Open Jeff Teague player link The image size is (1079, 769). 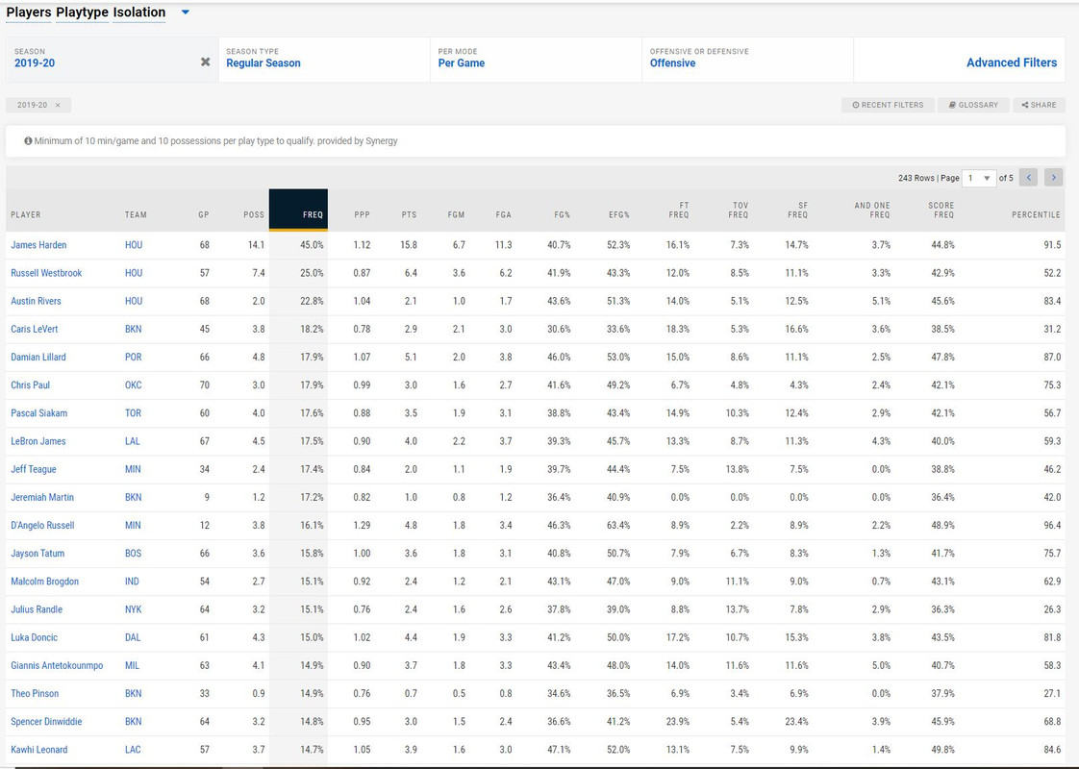34,469
